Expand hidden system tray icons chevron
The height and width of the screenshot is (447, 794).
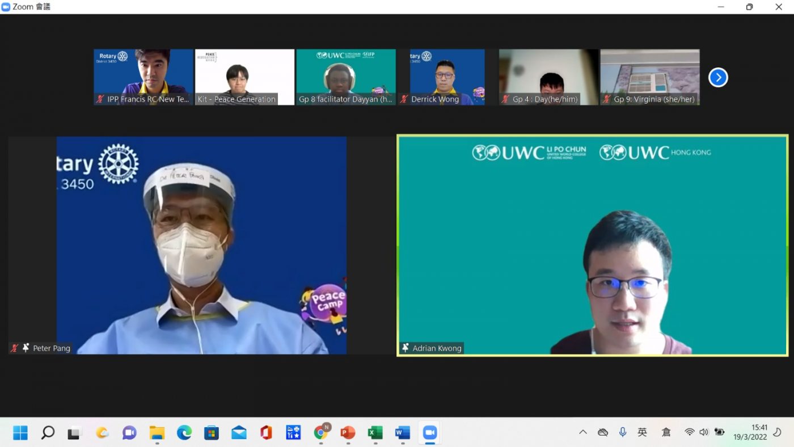tap(583, 432)
